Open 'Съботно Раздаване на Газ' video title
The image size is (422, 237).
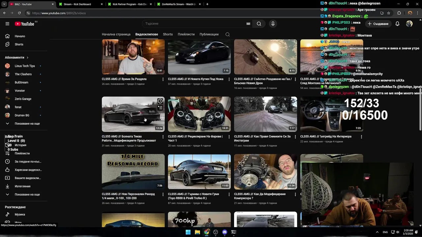tap(263, 81)
